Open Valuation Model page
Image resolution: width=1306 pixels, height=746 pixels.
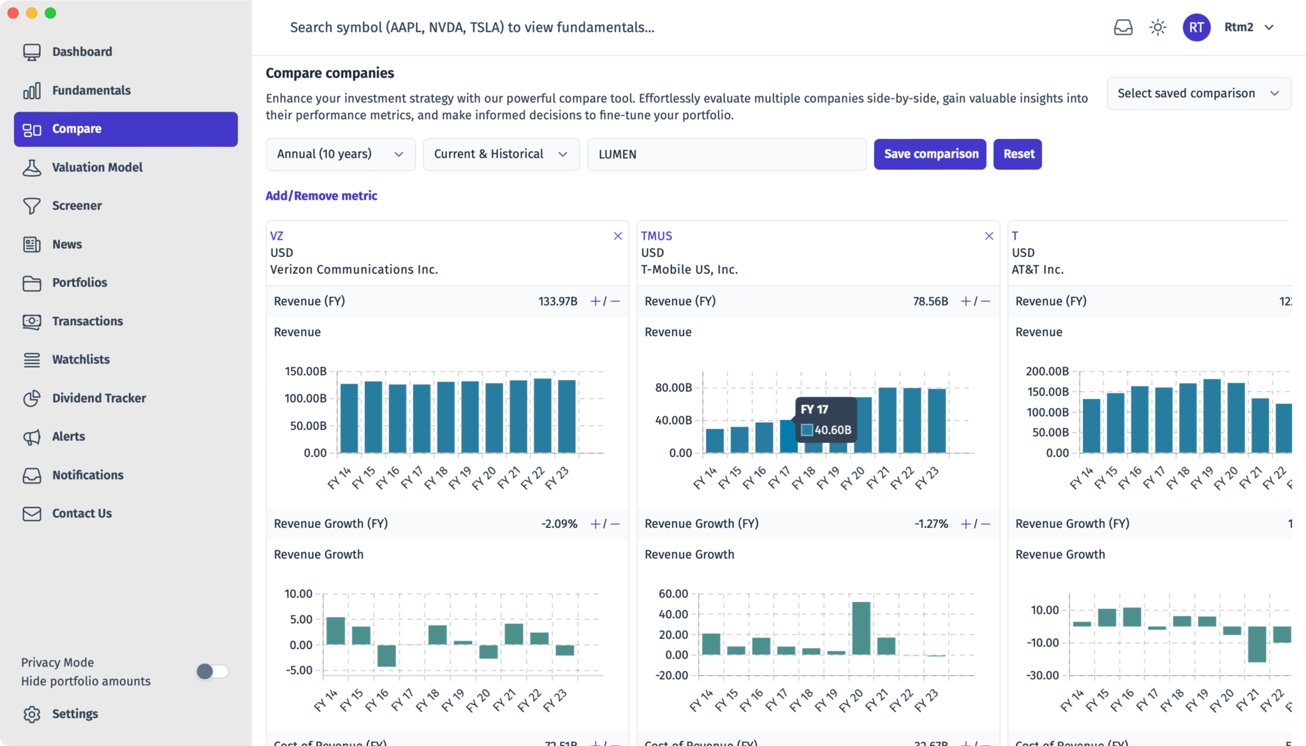coord(126,168)
